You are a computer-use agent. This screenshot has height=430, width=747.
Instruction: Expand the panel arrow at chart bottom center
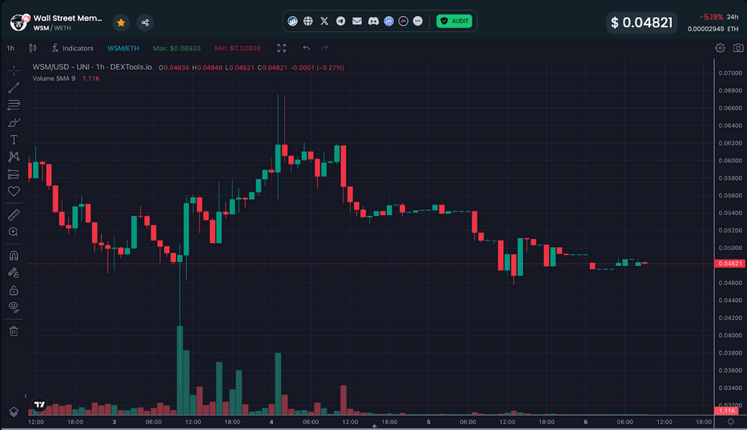point(375,427)
